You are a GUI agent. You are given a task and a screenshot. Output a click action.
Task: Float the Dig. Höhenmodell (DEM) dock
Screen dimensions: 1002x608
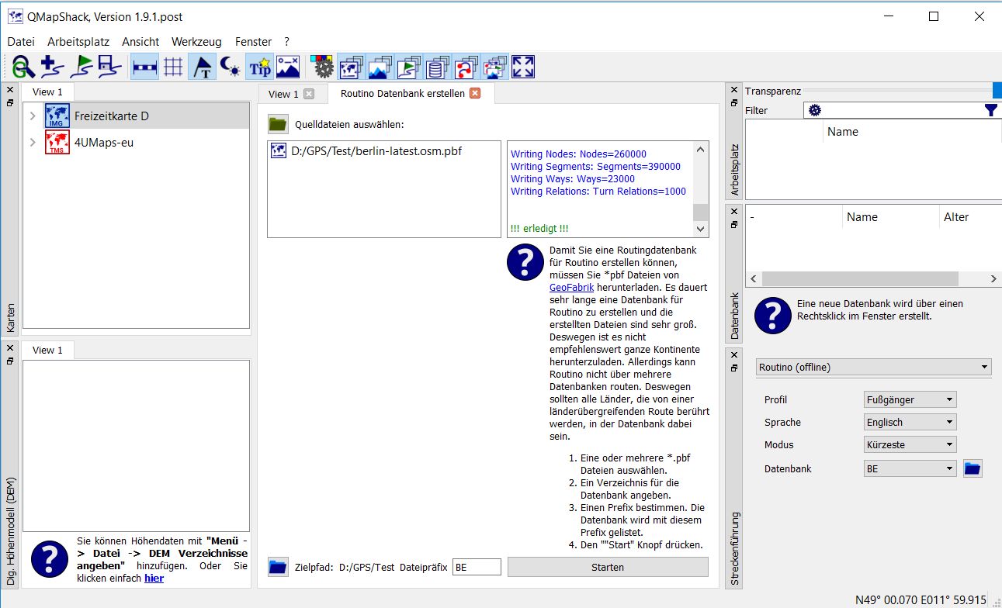pyautogui.click(x=10, y=360)
